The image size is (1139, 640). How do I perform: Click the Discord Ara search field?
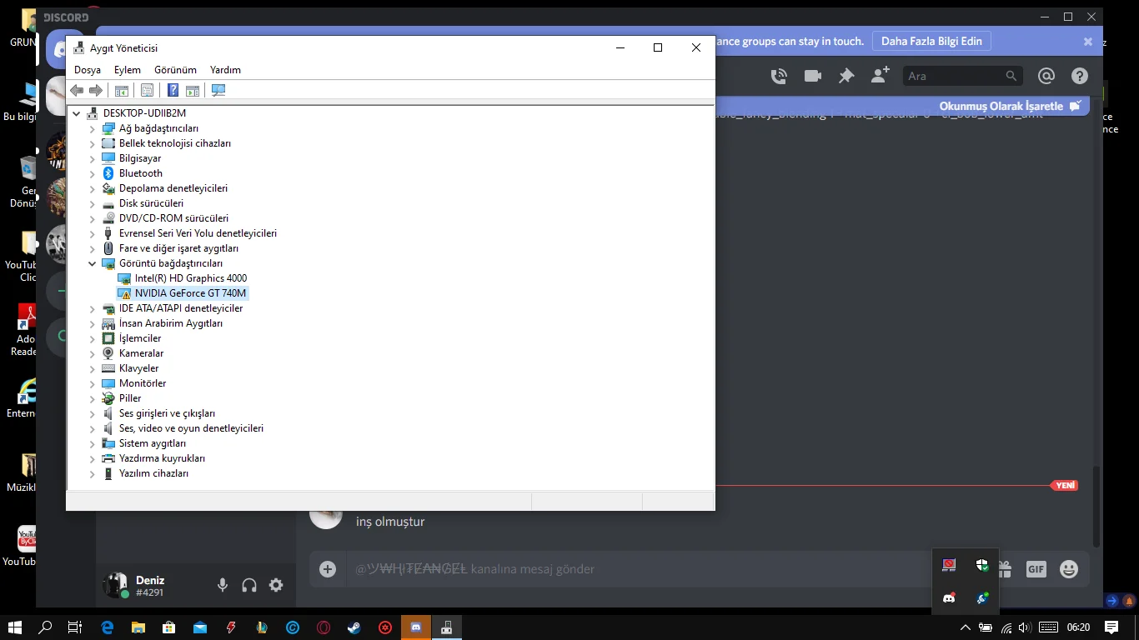coord(962,76)
